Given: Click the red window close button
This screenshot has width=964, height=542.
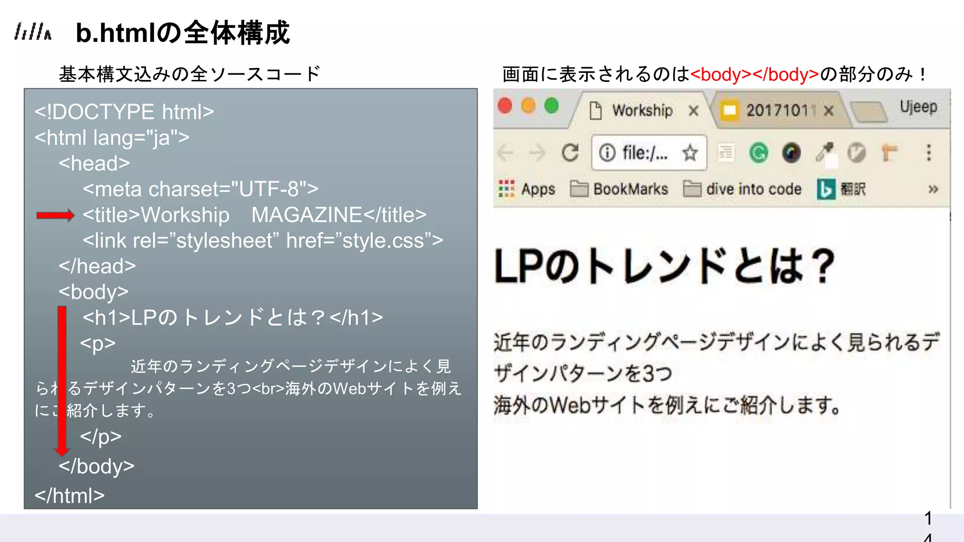Looking at the screenshot, I should [505, 106].
